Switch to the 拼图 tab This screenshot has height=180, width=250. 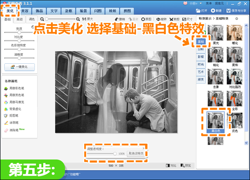pyautogui.click(x=127, y=11)
